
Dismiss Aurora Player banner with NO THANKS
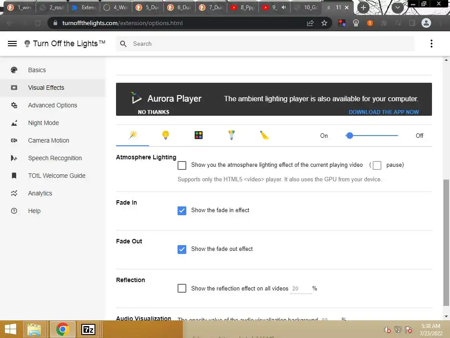(x=153, y=112)
